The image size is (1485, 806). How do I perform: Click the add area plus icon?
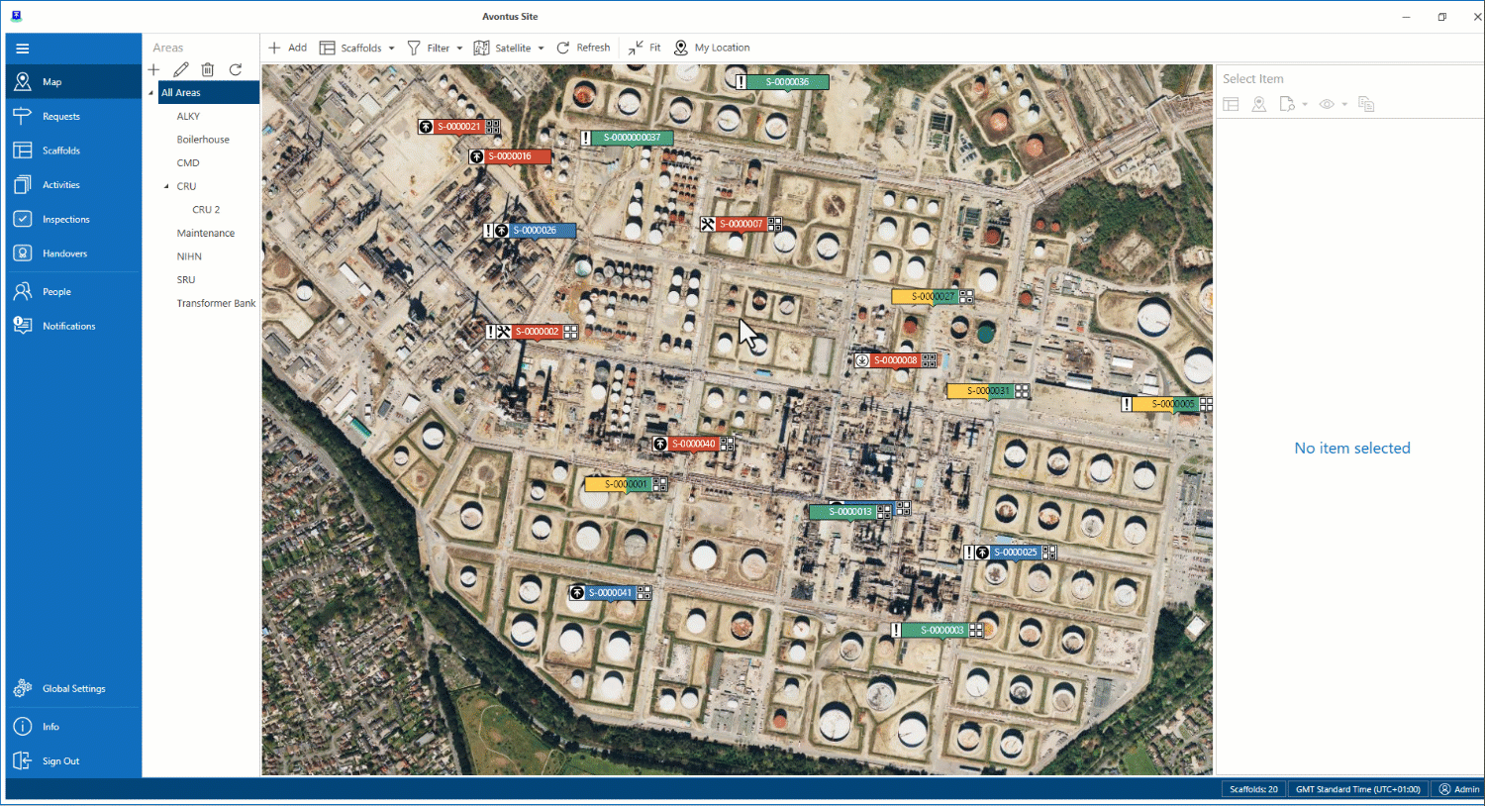click(153, 69)
